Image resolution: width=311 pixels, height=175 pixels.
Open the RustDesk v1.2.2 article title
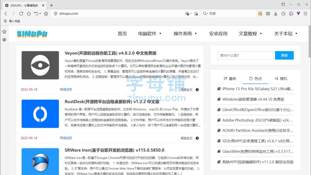(112, 102)
